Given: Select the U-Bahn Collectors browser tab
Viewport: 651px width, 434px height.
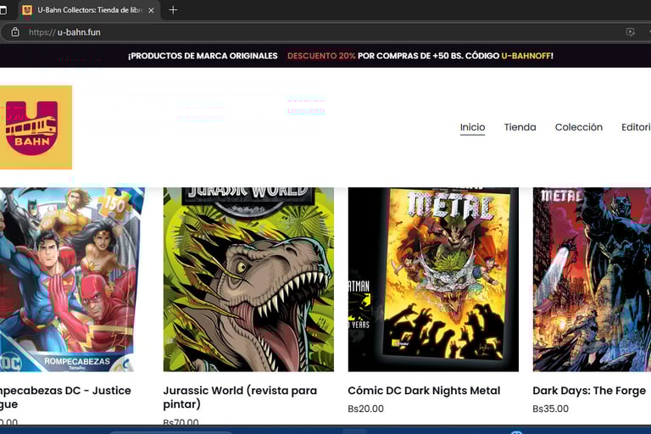Looking at the screenshot, I should (89, 10).
